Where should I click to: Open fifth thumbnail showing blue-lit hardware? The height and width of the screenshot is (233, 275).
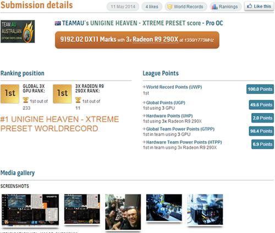point(205,209)
